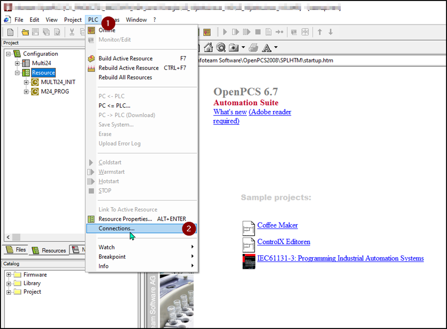447x329 pixels.
Task: Open Resource Properties... menu entry
Action: click(x=142, y=219)
